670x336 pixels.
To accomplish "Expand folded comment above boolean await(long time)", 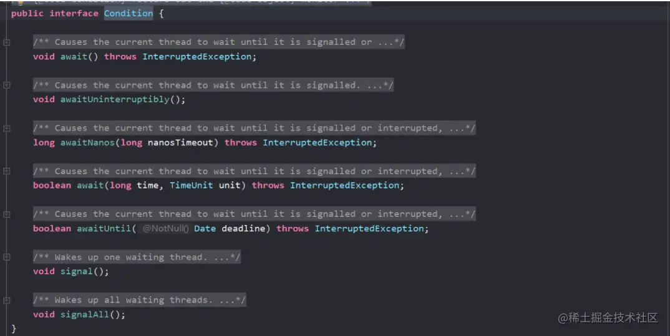I will tap(6, 171).
